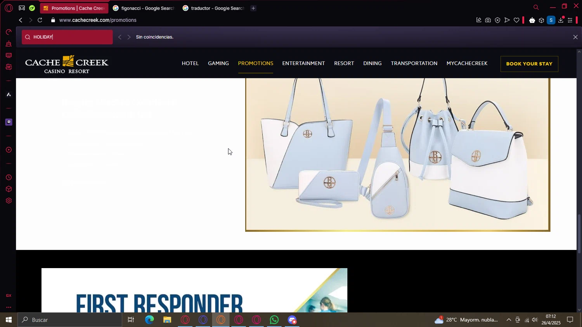Open Microsoft Edge from taskbar
Viewport: 582px width, 327px height.
149,320
